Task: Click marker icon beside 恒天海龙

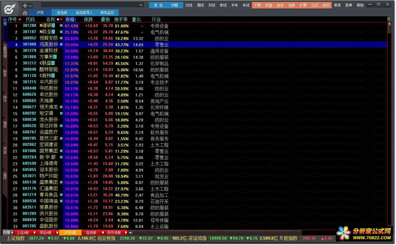Action: (61, 107)
